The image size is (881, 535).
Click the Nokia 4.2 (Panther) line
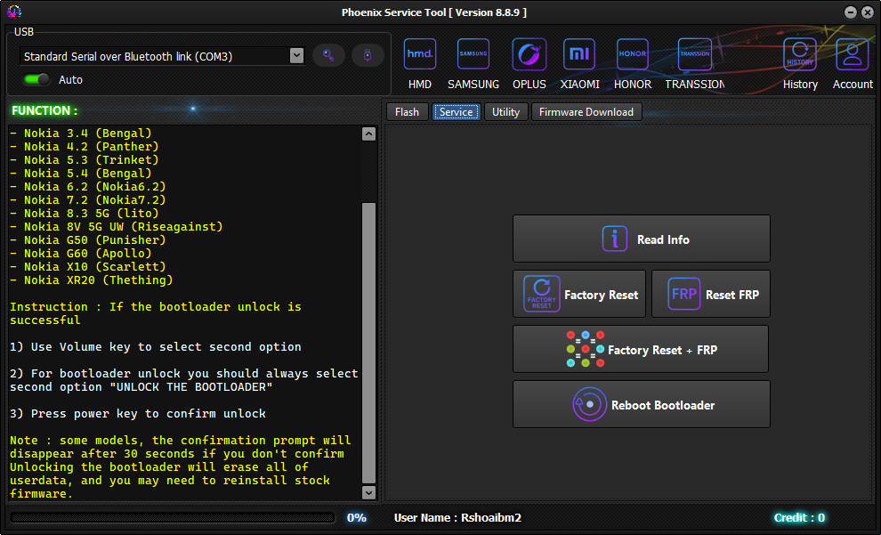[85, 147]
